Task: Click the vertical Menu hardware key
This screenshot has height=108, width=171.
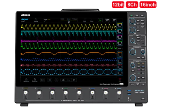Action: (x=133, y=71)
